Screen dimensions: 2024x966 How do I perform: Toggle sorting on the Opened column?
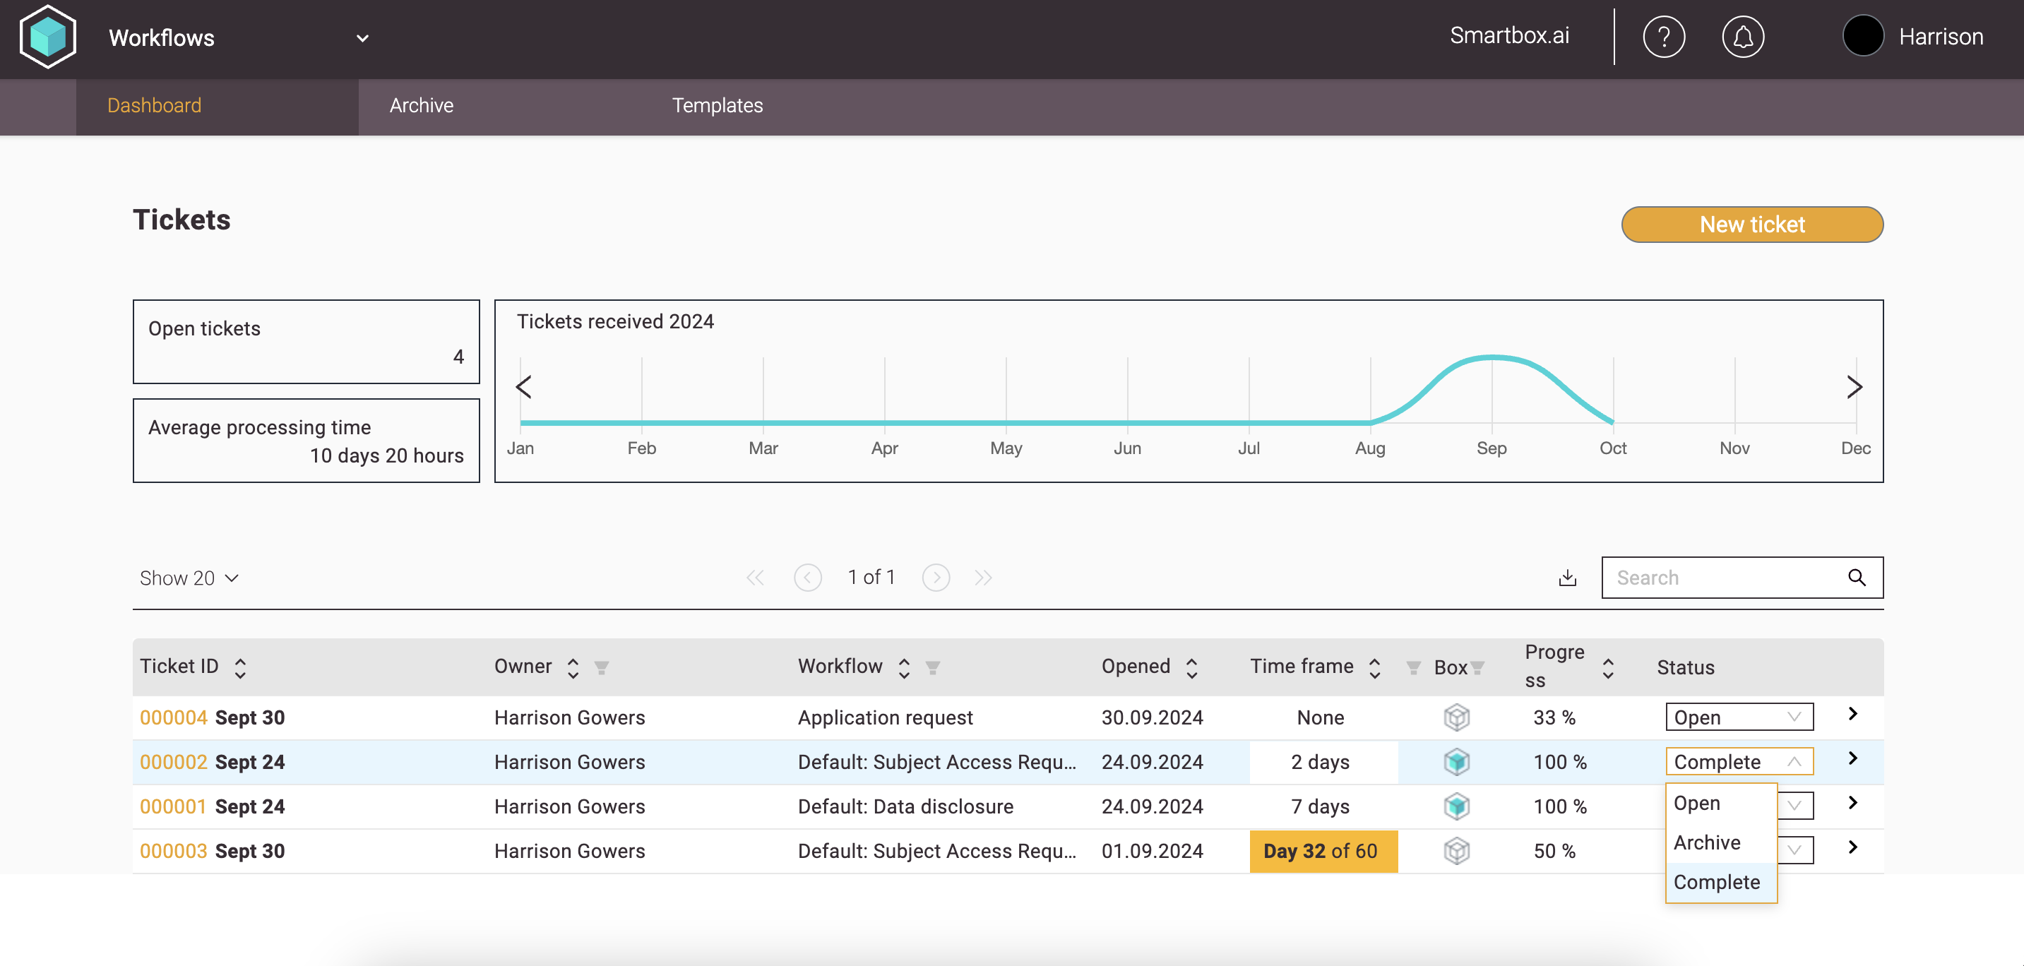coord(1192,667)
